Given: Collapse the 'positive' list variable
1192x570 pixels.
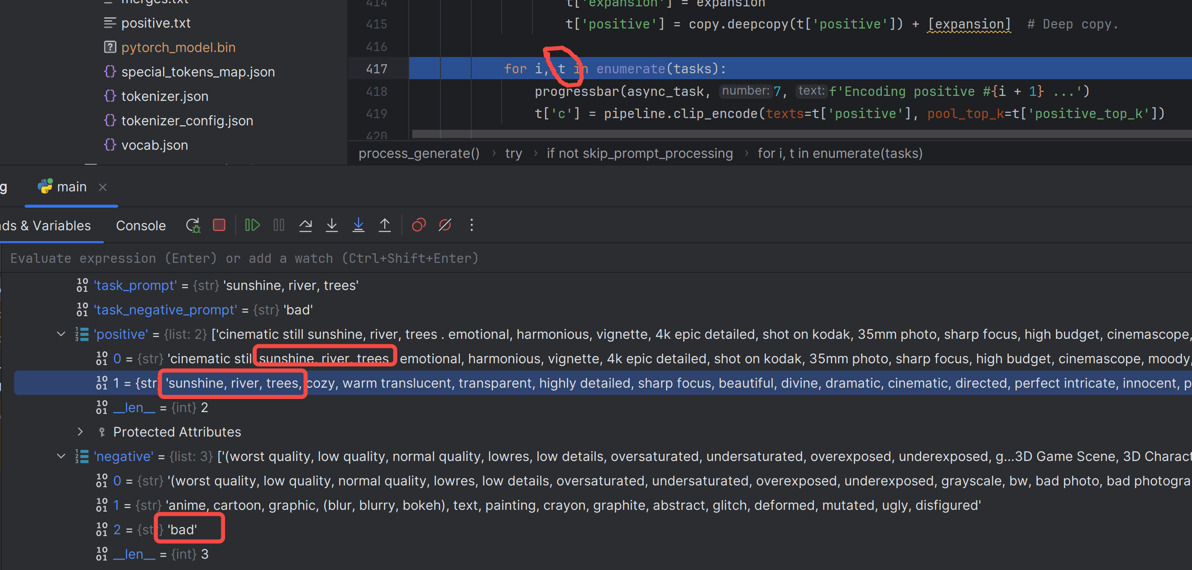Looking at the screenshot, I should pyautogui.click(x=61, y=334).
